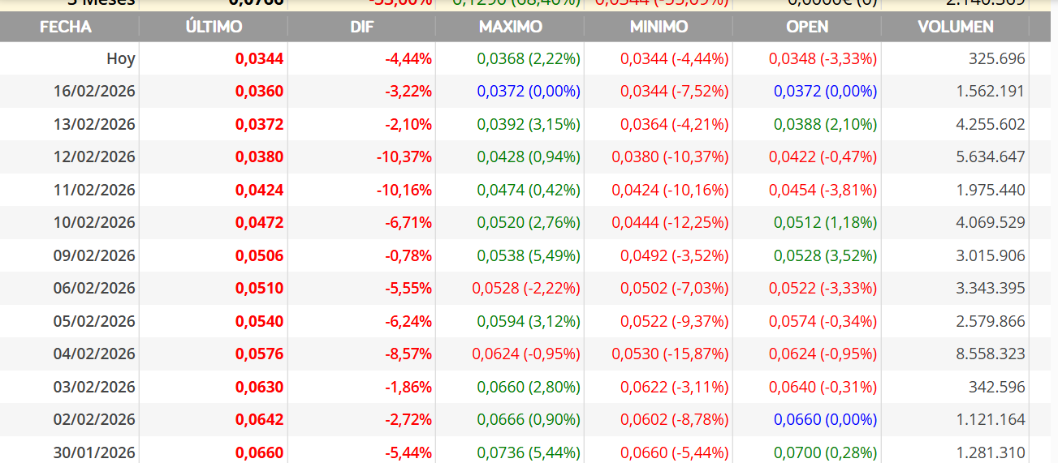Select last price 0,0660 on 30/01/2026
Image resolution: width=1058 pixels, height=463 pixels.
click(x=260, y=452)
